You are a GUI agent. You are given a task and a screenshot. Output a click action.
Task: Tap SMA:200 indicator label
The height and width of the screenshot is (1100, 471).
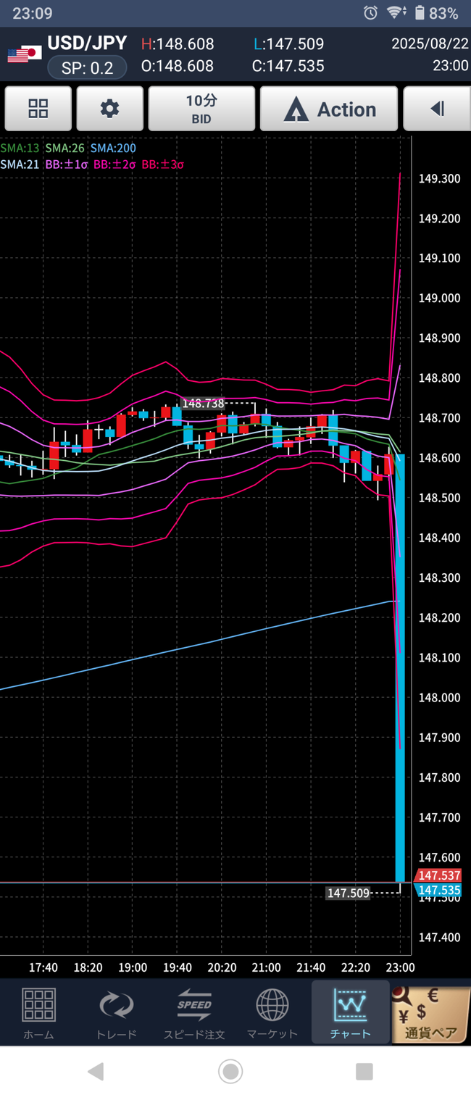(x=113, y=149)
